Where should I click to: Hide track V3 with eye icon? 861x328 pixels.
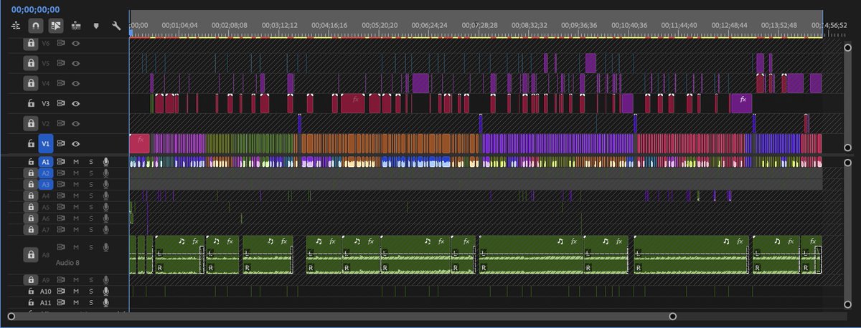pyautogui.click(x=75, y=103)
